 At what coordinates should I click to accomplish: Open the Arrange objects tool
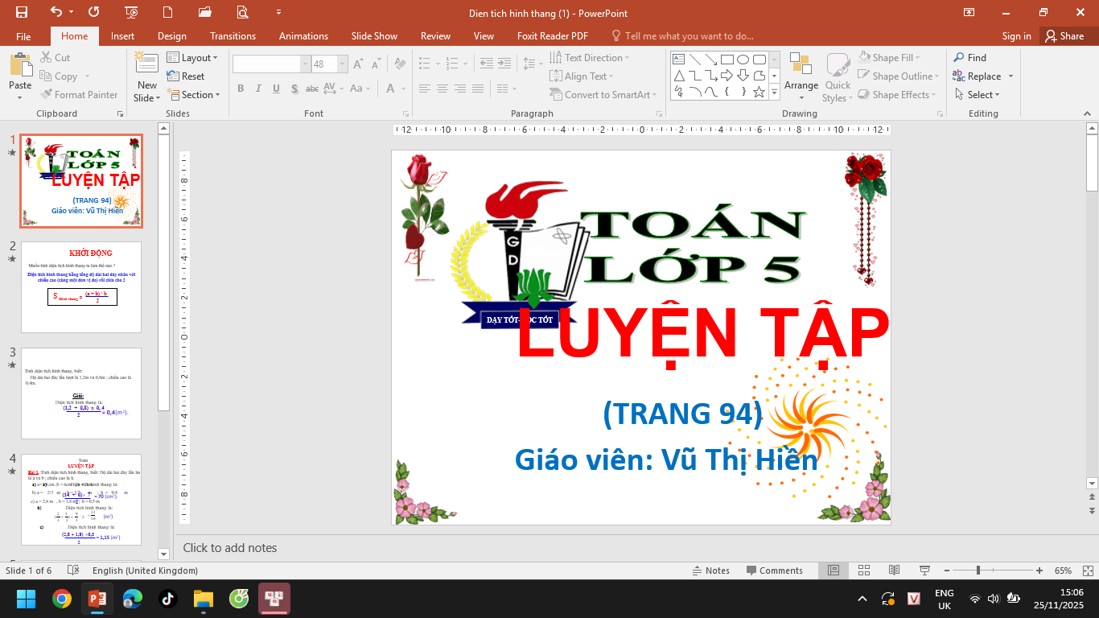(x=801, y=75)
